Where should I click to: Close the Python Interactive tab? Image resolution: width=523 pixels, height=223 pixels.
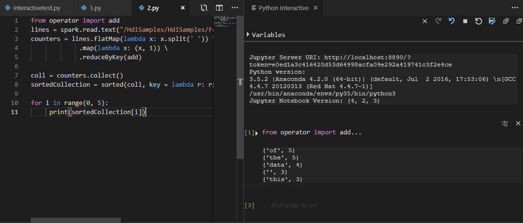click(315, 8)
